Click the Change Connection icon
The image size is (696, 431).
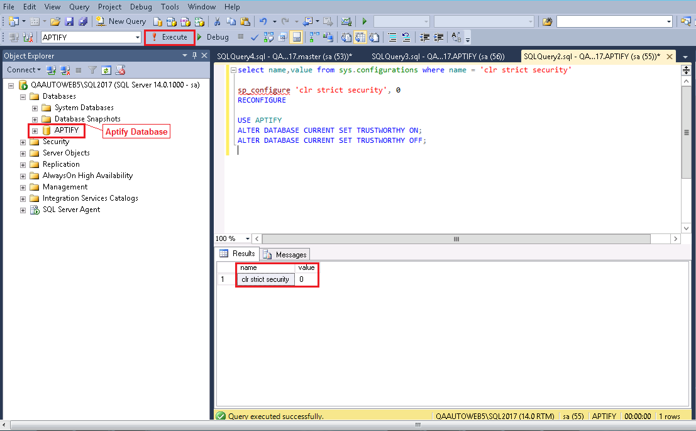28,37
